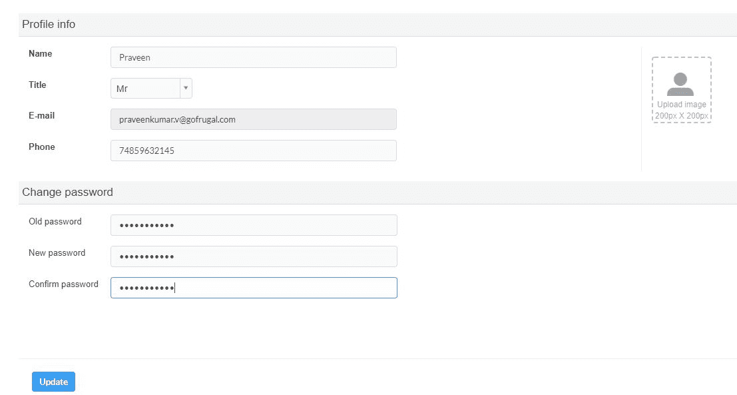
Task: Select the Confirm password field
Action: point(253,288)
